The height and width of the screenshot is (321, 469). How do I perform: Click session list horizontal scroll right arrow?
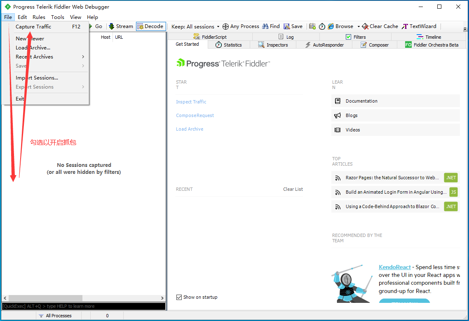coord(162,298)
